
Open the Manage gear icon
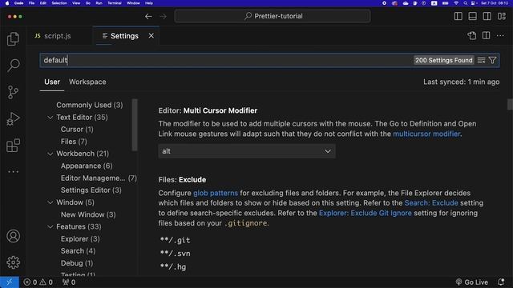click(x=13, y=262)
